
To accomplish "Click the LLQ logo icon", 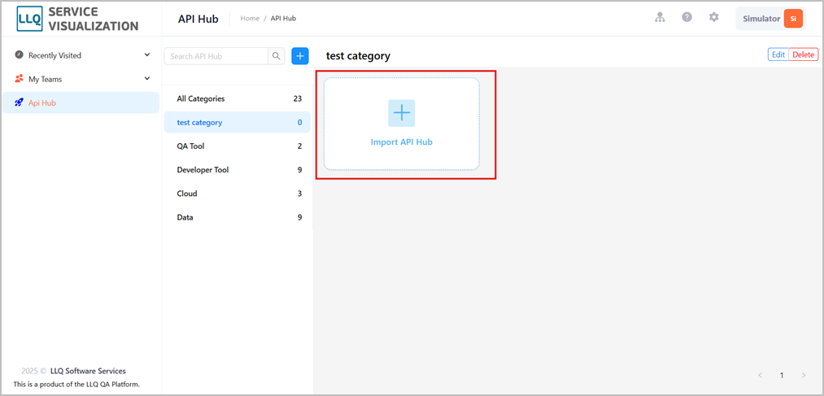I will click(x=29, y=19).
